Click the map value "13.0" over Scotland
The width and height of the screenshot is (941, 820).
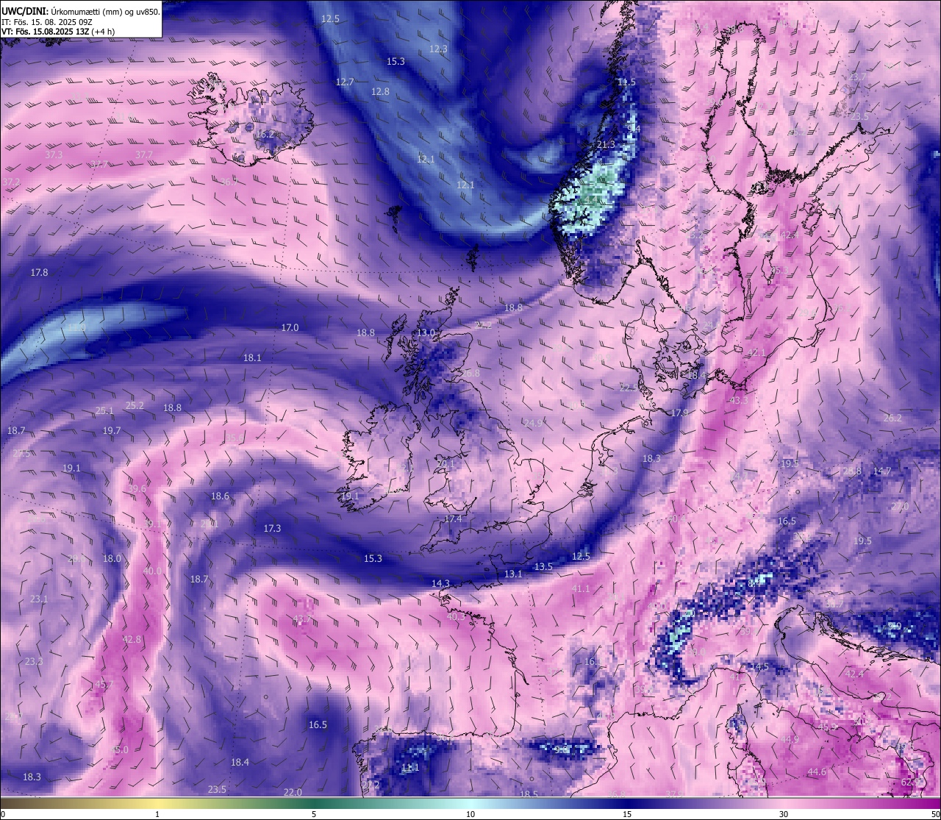pos(426,333)
